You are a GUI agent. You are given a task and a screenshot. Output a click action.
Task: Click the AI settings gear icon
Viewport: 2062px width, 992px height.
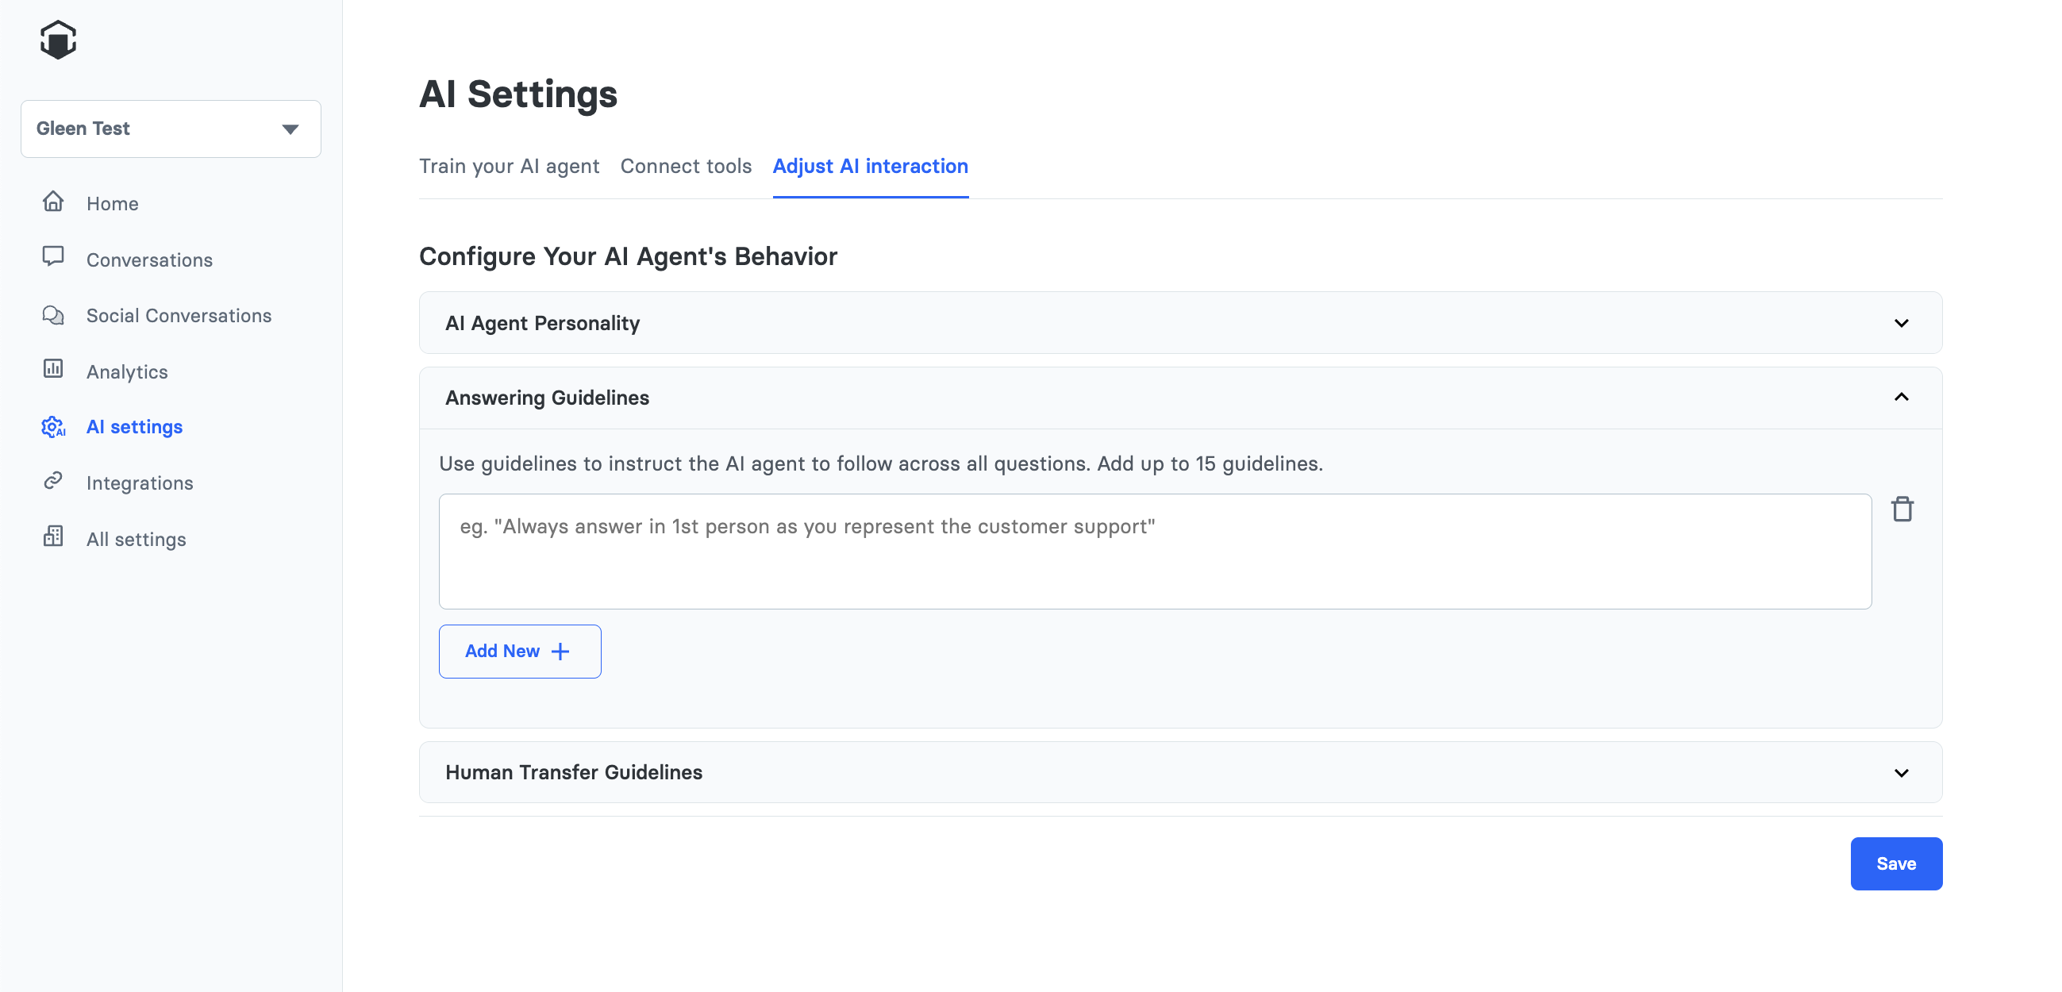(53, 427)
